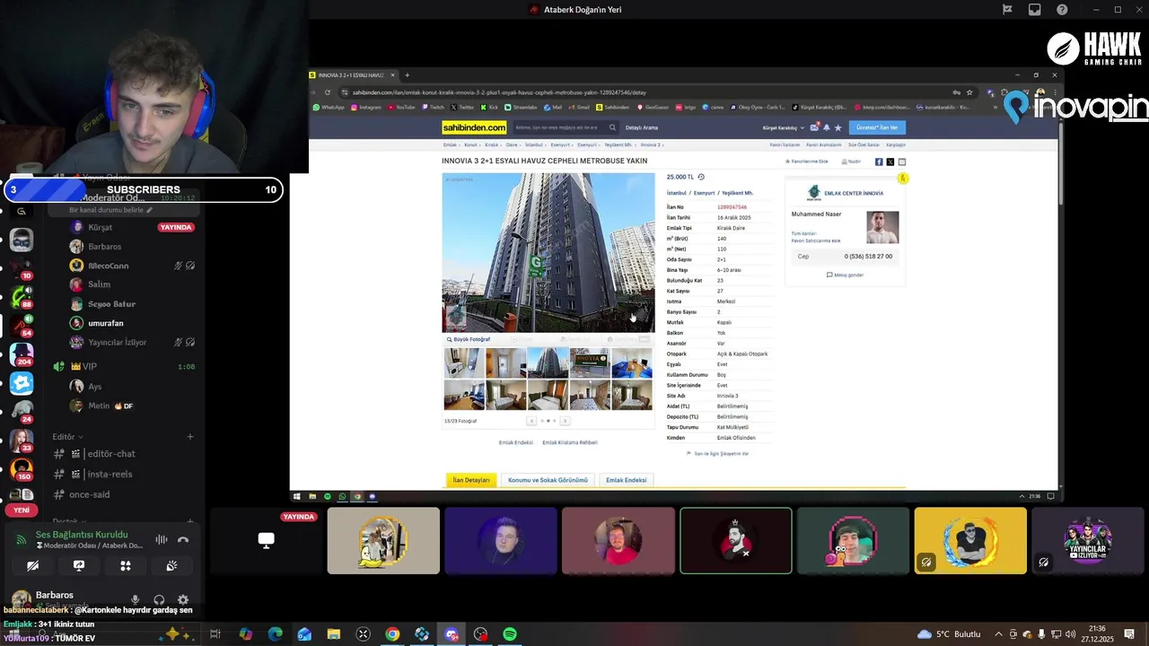The width and height of the screenshot is (1149, 646).
Task: Click the Discord share screen button
Action: tap(79, 565)
